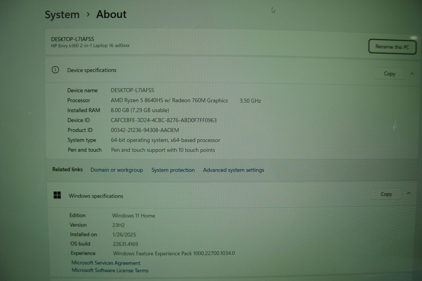Image resolution: width=422 pixels, height=281 pixels.
Task: Collapse the Device specifications section
Action: pos(412,74)
